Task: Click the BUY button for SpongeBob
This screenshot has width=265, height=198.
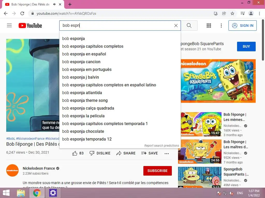Action: coord(246,46)
